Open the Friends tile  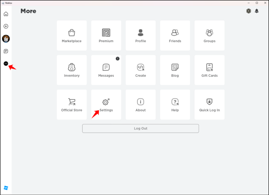(x=175, y=35)
